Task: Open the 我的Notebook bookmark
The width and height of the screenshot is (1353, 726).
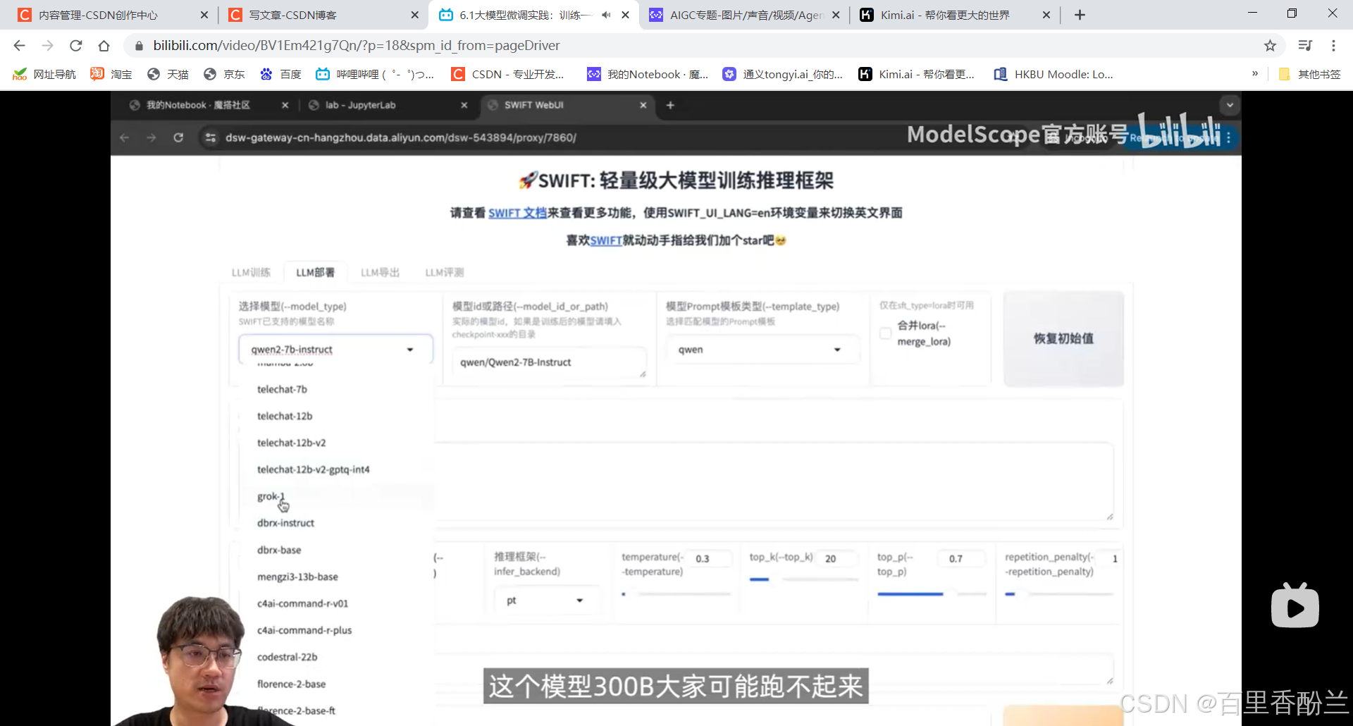Action: (648, 74)
